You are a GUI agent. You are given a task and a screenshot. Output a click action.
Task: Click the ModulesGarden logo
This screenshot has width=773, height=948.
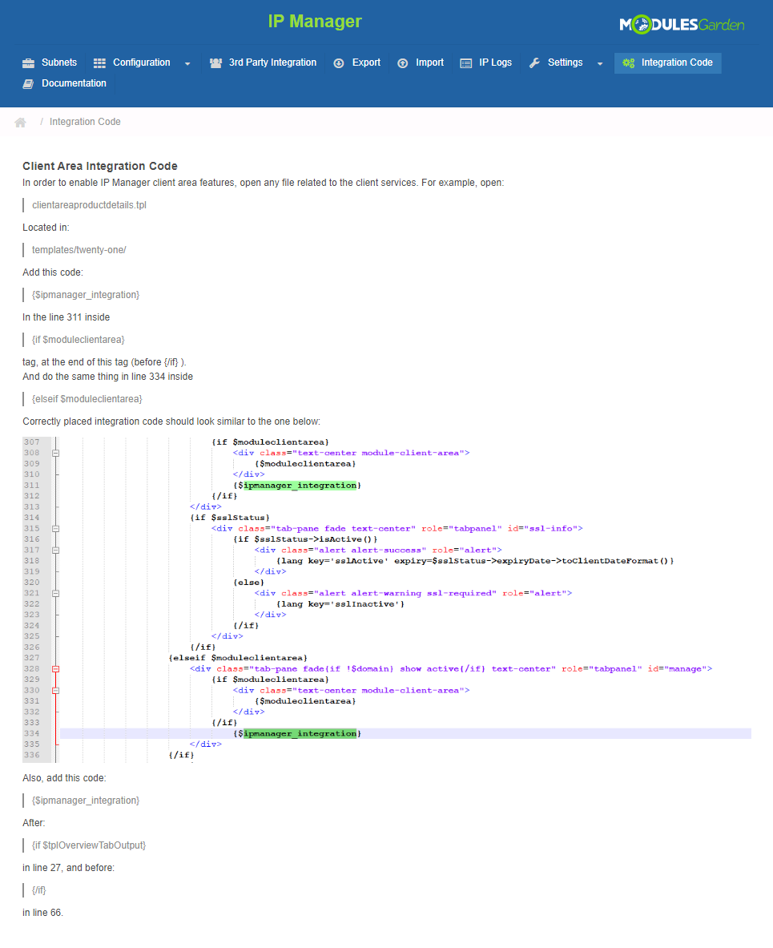click(x=682, y=25)
